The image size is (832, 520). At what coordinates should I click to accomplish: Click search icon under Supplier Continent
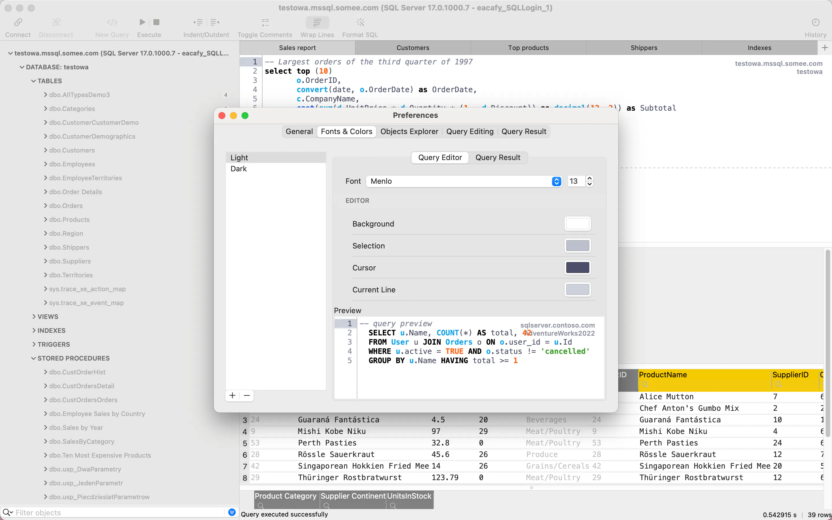pos(327,506)
